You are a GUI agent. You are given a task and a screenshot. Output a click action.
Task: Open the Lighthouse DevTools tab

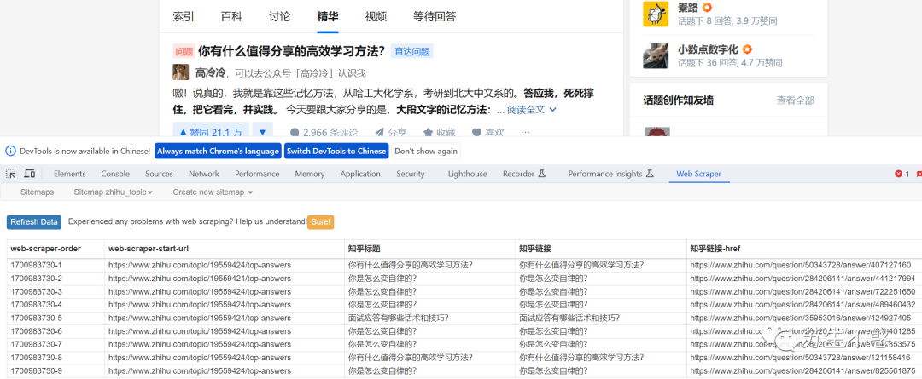pos(468,174)
